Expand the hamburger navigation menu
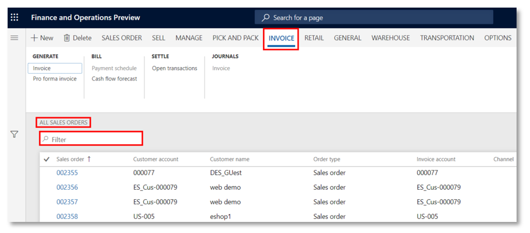Image resolution: width=530 pixels, height=233 pixels. [x=15, y=38]
